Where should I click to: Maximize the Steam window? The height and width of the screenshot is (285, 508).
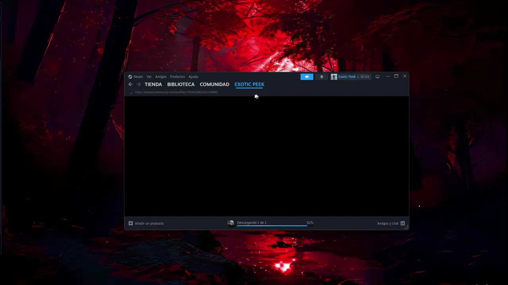pyautogui.click(x=396, y=76)
